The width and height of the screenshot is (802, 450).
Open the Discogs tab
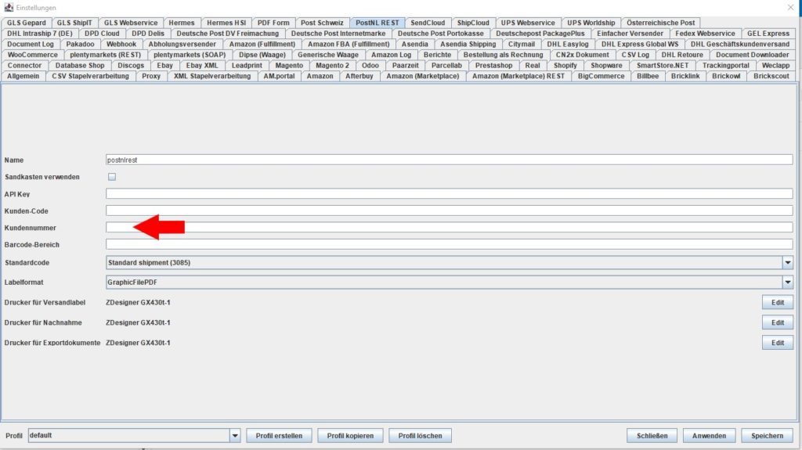131,66
